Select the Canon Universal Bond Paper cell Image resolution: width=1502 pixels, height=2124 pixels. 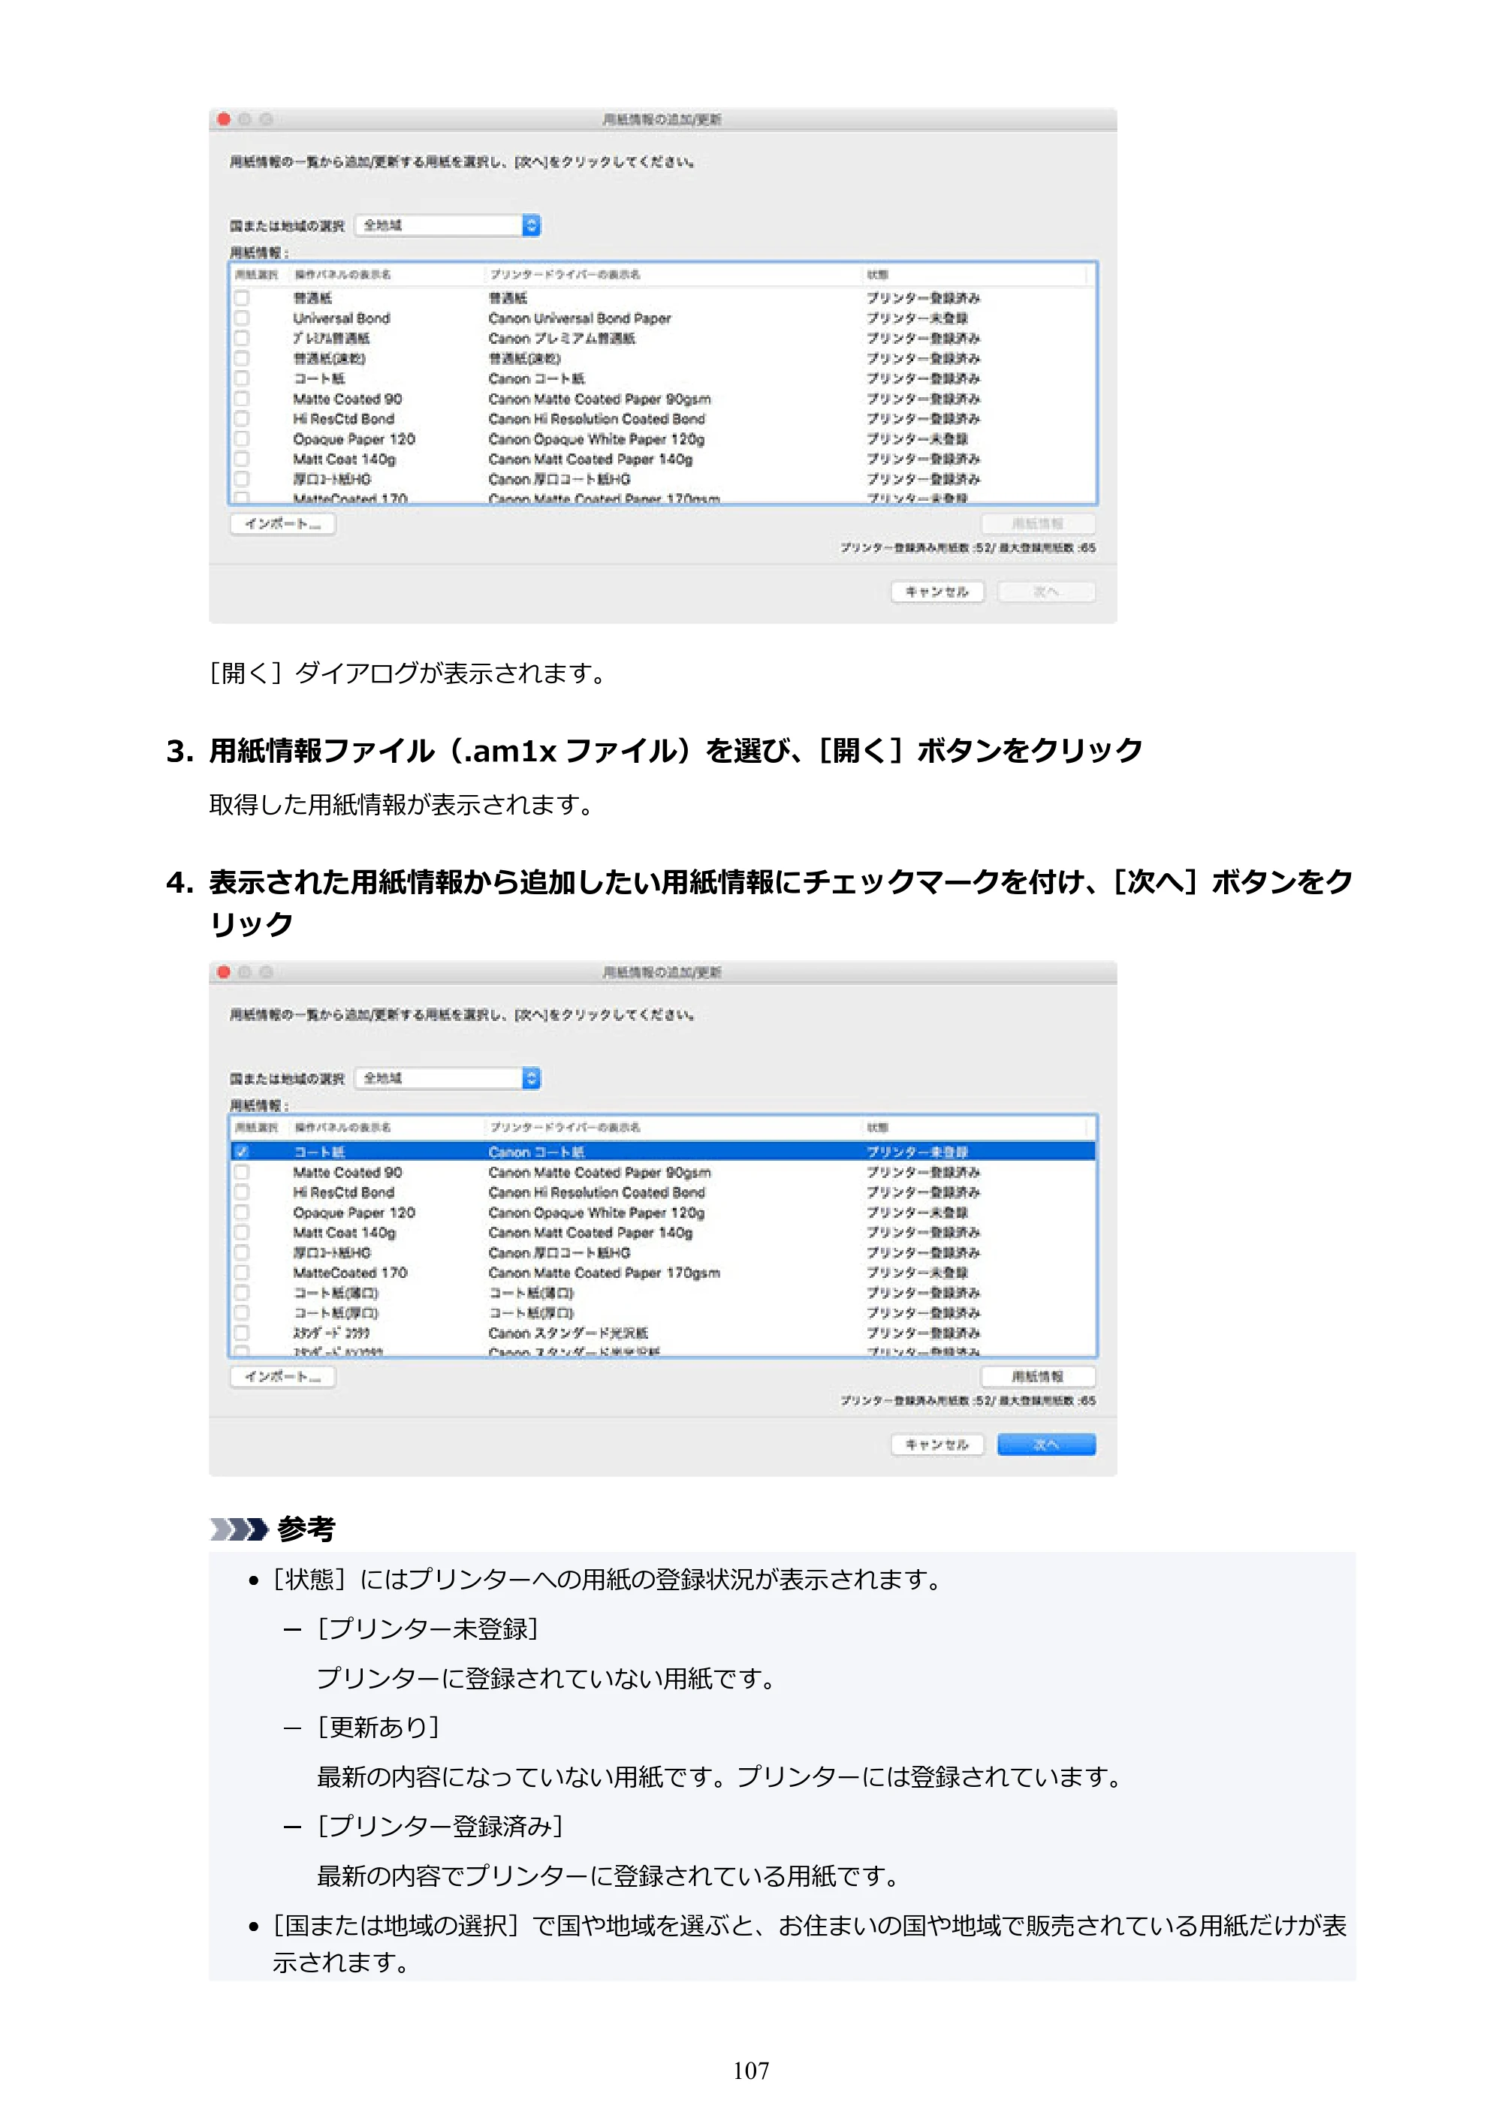coord(579,318)
